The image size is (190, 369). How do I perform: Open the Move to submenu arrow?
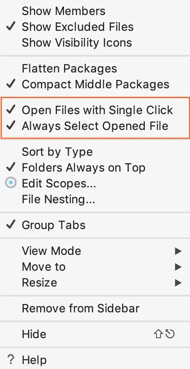tap(178, 267)
